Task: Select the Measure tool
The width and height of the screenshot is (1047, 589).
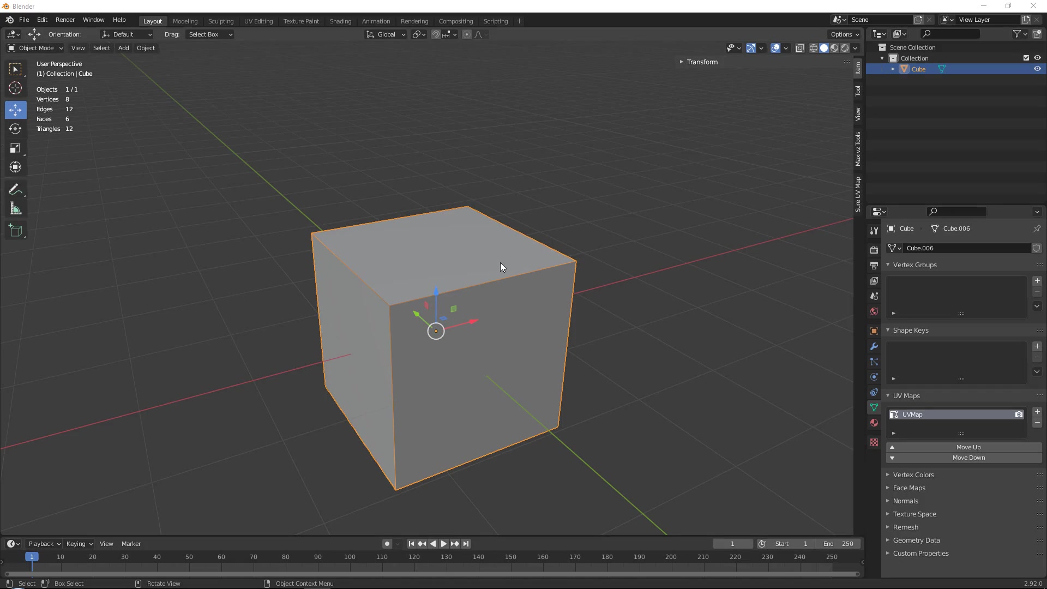Action: tap(15, 209)
